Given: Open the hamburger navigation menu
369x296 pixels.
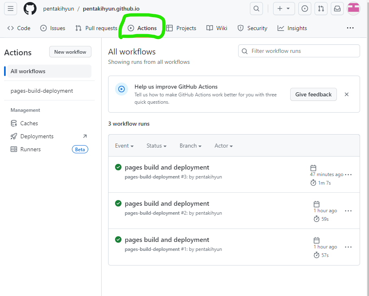Looking at the screenshot, I should pyautogui.click(x=10, y=9).
